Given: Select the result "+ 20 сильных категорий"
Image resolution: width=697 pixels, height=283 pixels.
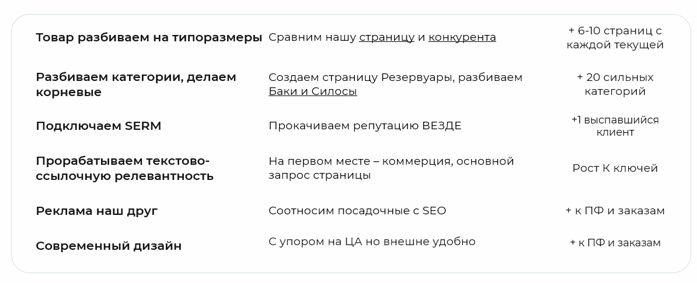Looking at the screenshot, I should [x=615, y=84].
